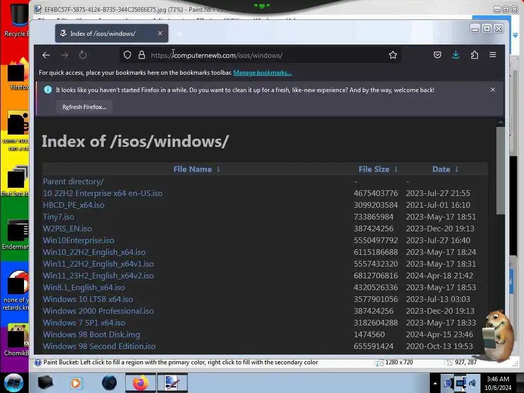Open the volume tray icon
524x393 pixels.
point(472,383)
